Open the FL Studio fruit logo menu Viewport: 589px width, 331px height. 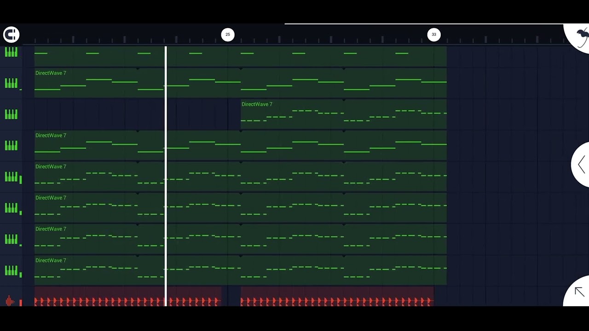580,37
